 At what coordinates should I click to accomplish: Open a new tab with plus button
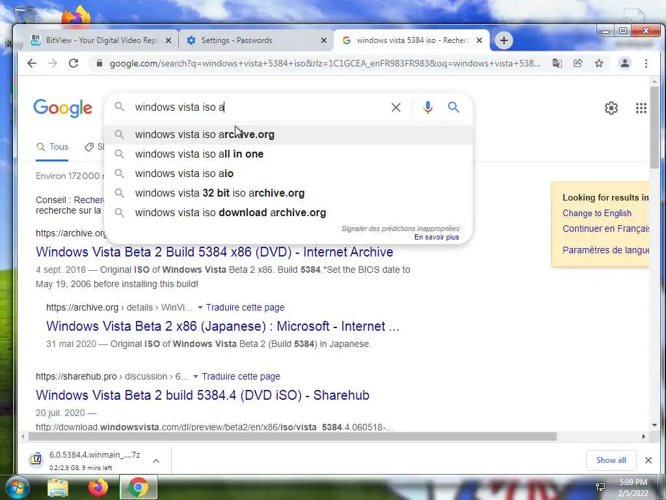point(504,40)
